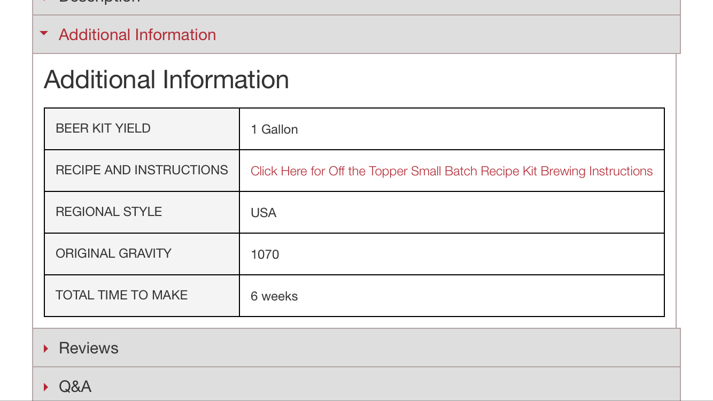Open the Reviews accordion header
Viewport: 713px width, 401px height.
(x=356, y=348)
